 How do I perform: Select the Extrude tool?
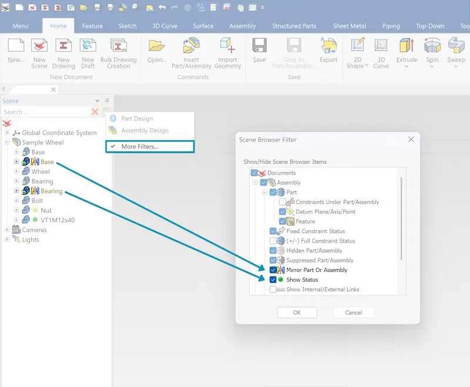[407, 46]
